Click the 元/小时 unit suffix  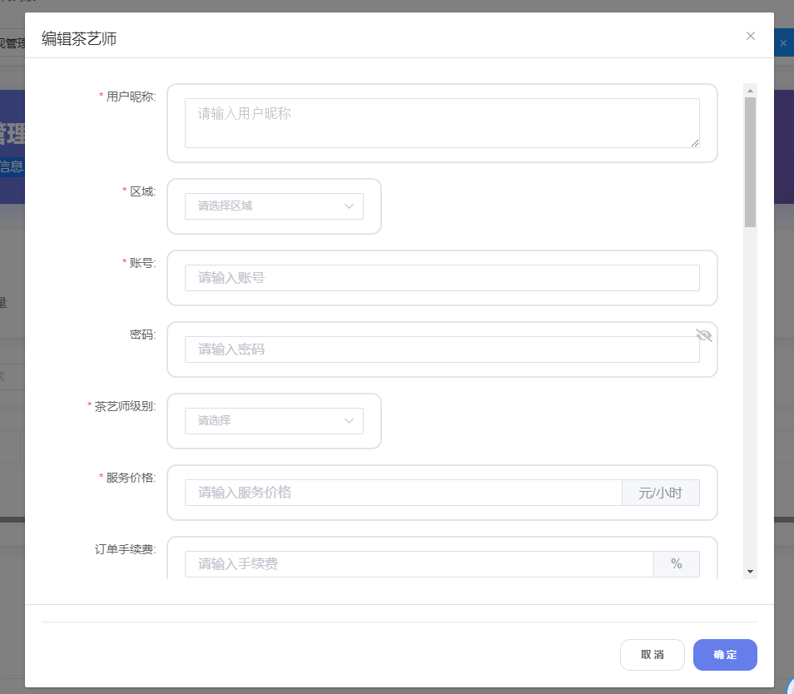click(x=660, y=493)
